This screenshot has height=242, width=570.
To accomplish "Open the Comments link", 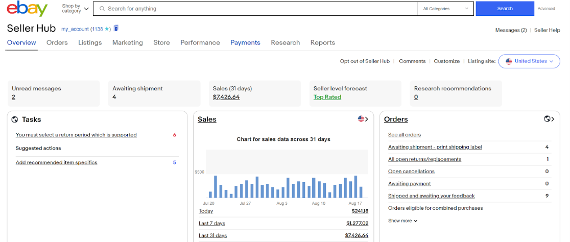I will point(412,61).
